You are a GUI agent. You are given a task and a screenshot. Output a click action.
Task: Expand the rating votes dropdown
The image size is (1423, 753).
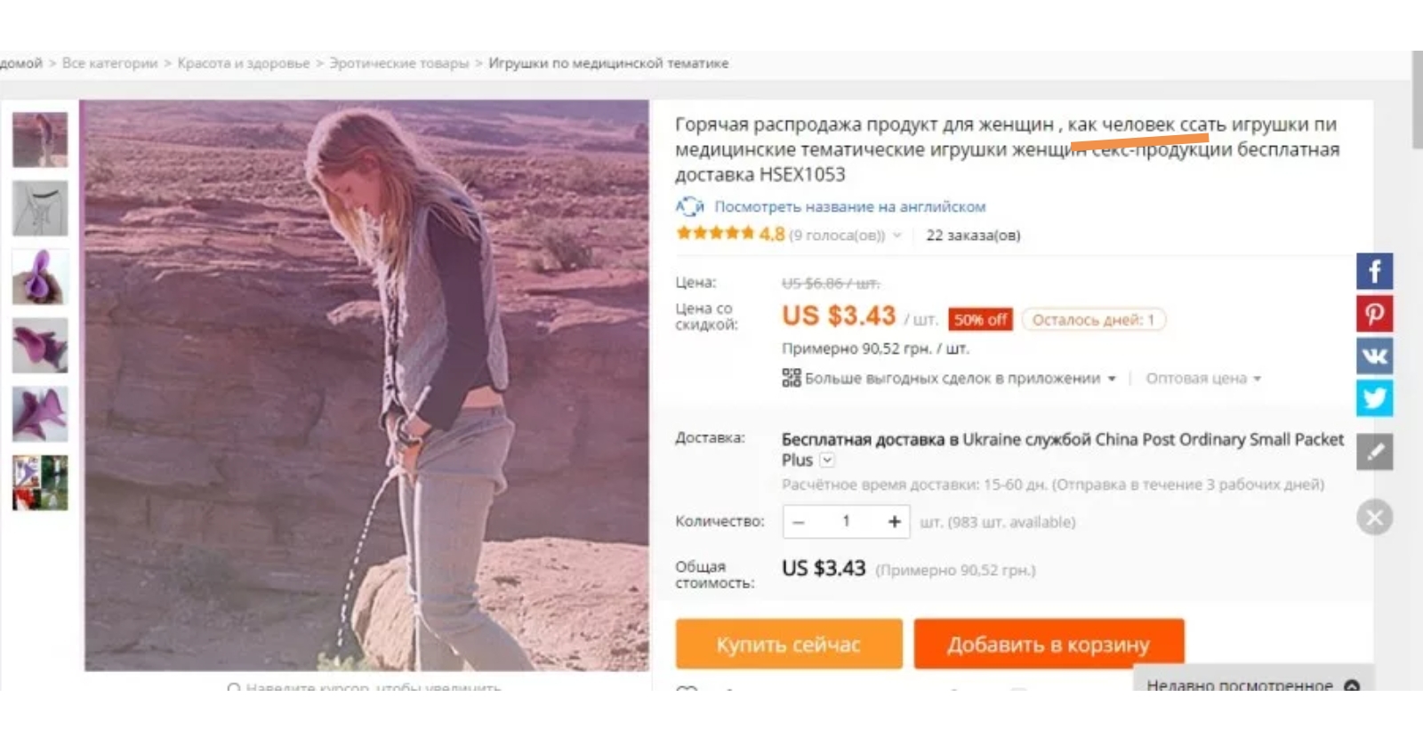(x=897, y=236)
